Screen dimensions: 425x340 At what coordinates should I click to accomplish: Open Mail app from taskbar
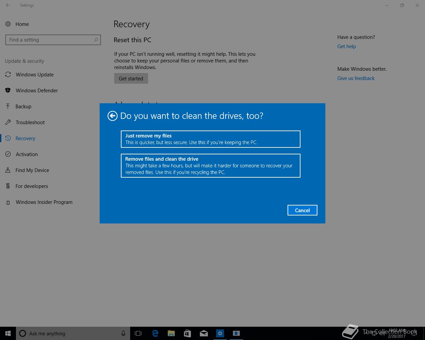click(x=204, y=333)
